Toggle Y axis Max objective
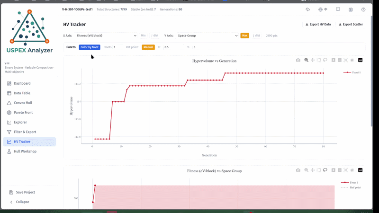This screenshot has width=379, height=213. 244,35
